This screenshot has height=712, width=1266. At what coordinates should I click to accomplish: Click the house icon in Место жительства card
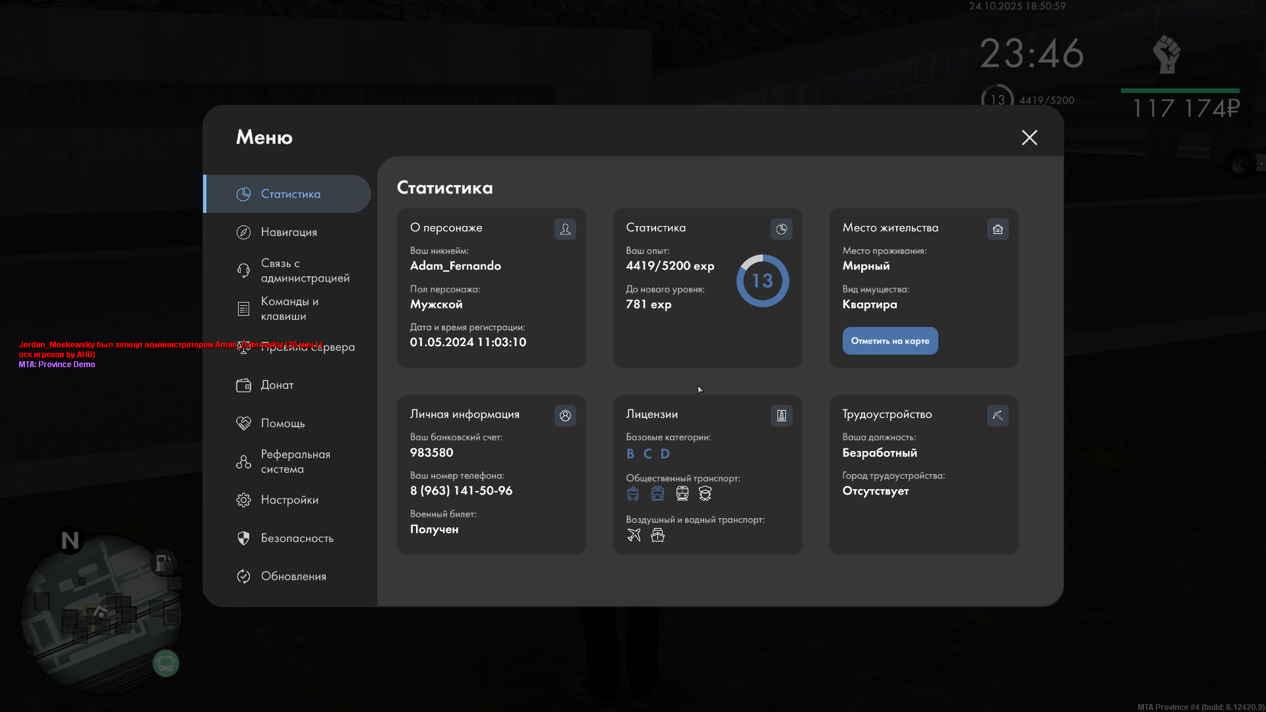(x=998, y=229)
